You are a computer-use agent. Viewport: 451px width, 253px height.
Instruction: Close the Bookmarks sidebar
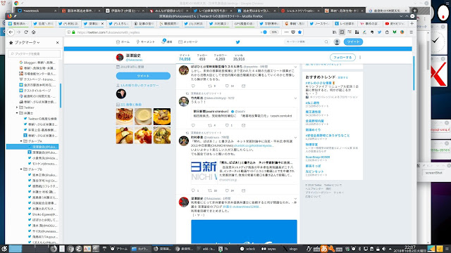[x=58, y=42]
